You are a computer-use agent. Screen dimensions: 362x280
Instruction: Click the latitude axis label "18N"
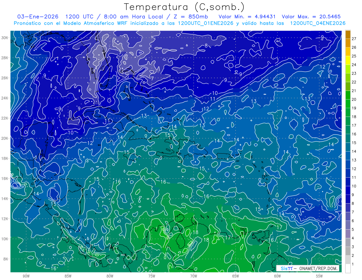click(5, 158)
